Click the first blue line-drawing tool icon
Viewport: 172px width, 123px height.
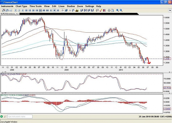pos(82,10)
